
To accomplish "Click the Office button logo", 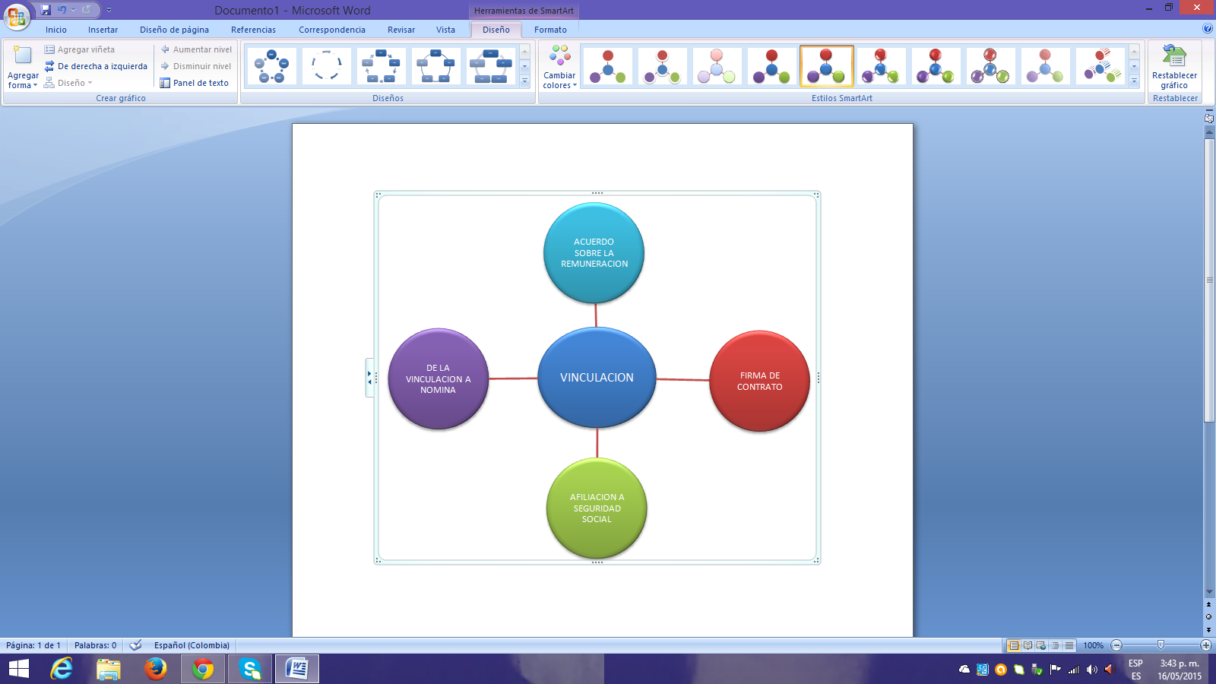I will point(16,16).
